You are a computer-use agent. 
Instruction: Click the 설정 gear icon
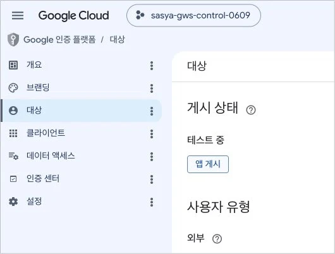(x=13, y=202)
